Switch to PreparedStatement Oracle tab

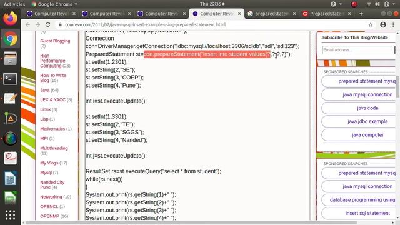(327, 14)
